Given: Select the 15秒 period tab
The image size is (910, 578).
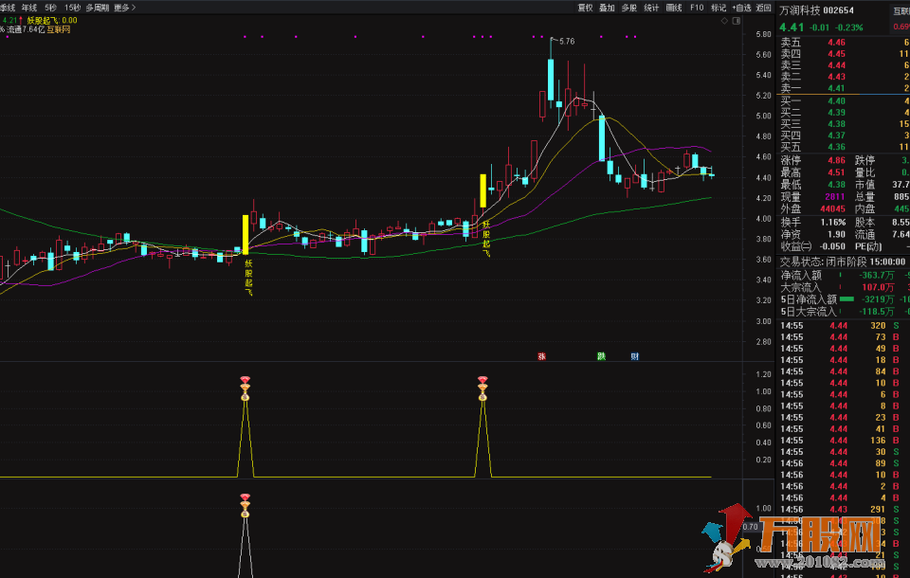Looking at the screenshot, I should pos(72,7).
